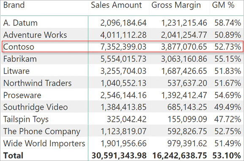Screen dimensions: 244x161
Task: Select the Litware brand cell
Action: point(16,71)
